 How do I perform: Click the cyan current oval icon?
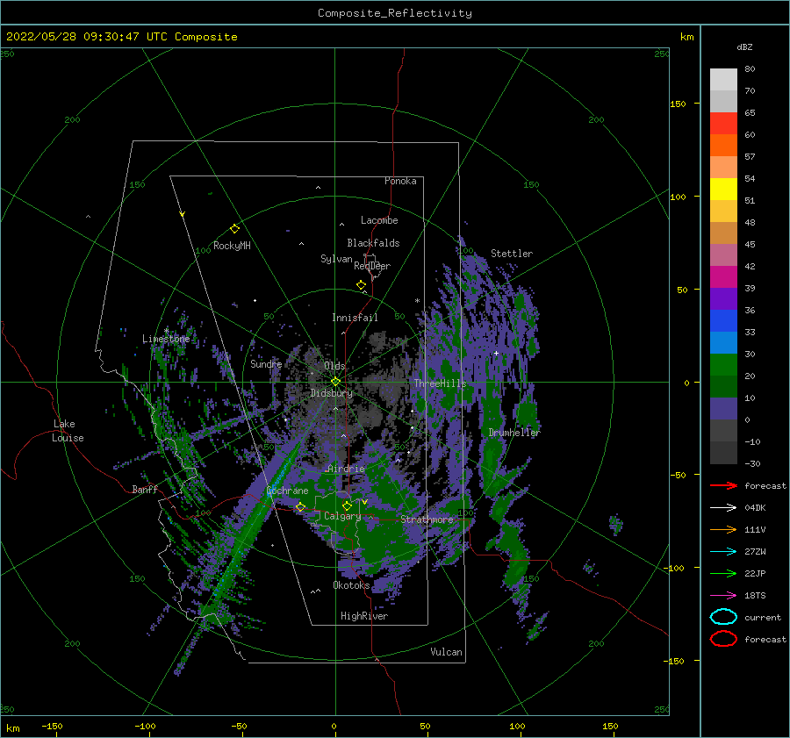pos(723,617)
